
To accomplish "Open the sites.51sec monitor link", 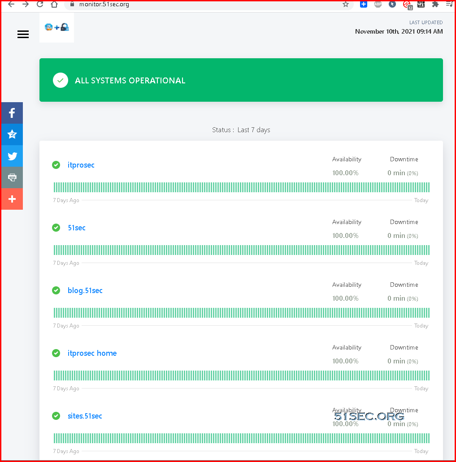I will (85, 416).
